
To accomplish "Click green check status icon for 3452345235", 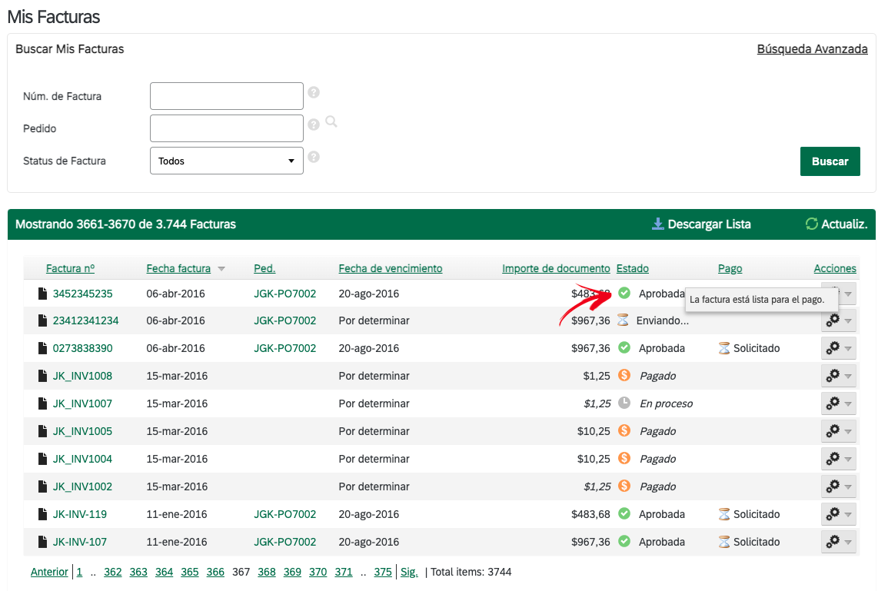I will [x=624, y=293].
